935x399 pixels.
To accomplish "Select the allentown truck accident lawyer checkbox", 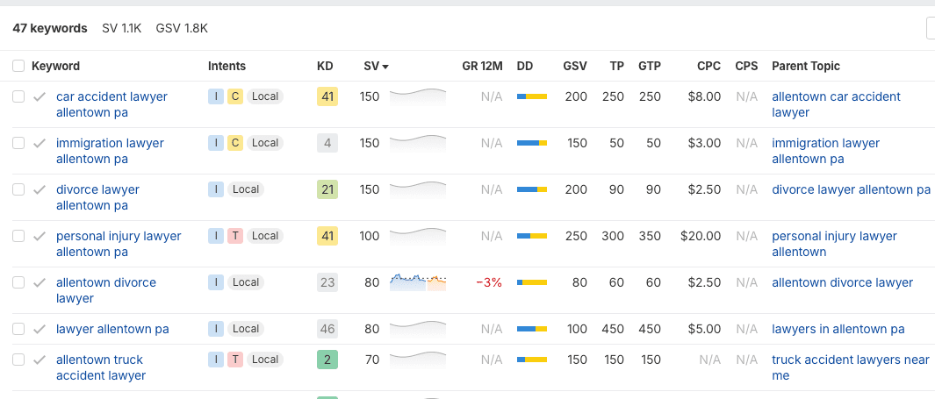I will (x=18, y=360).
